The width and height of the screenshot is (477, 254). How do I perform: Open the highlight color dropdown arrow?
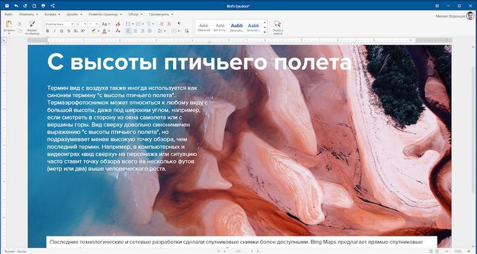point(98,31)
